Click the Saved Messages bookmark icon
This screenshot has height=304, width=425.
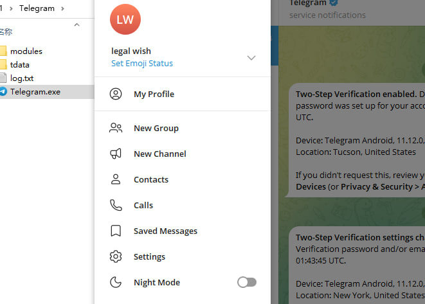[116, 231]
